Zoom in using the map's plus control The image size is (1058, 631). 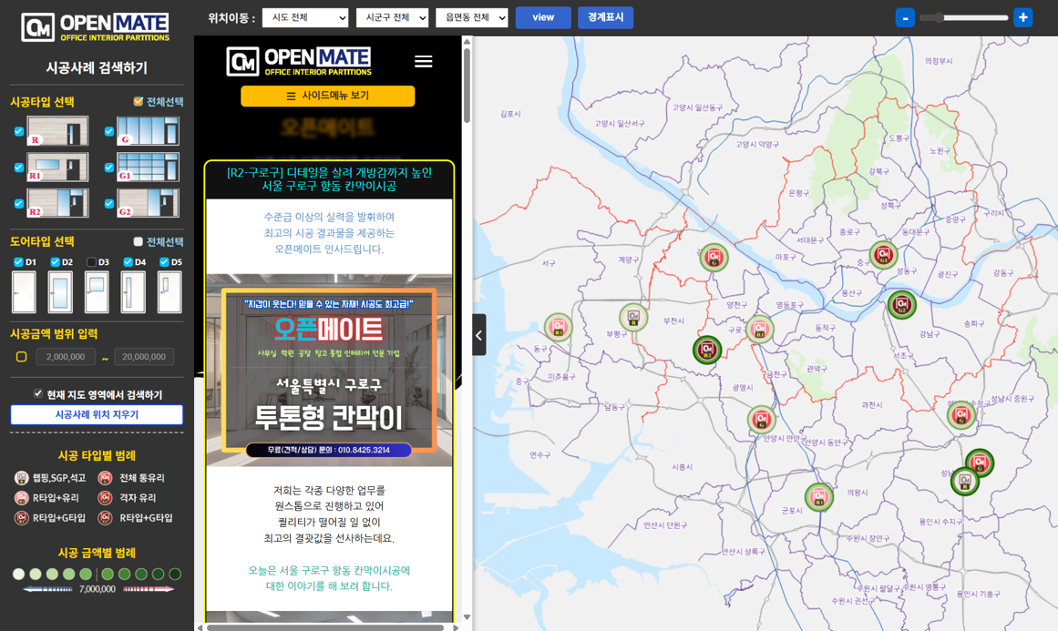tap(1022, 17)
